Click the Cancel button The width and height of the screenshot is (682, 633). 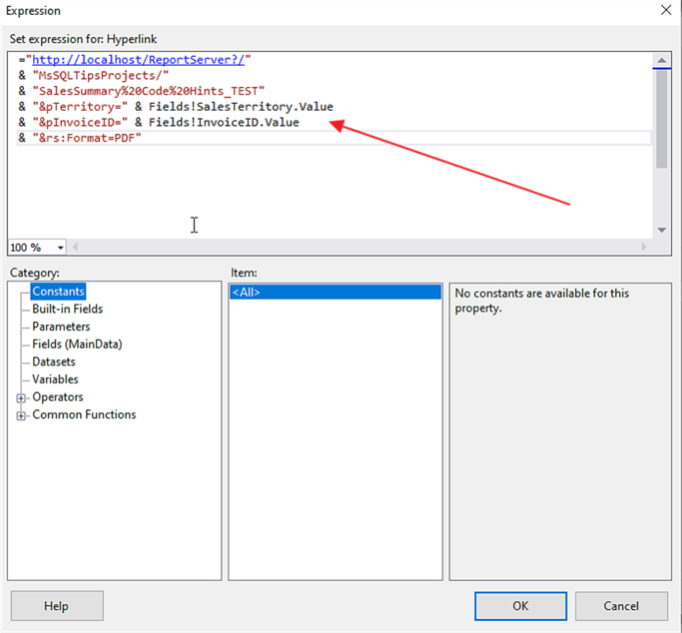click(x=621, y=606)
